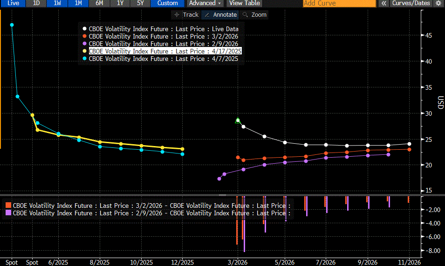Viewport: 445px width, 266px height.
Task: Click purple spread legend swatch in lower panel
Action: [8, 213]
